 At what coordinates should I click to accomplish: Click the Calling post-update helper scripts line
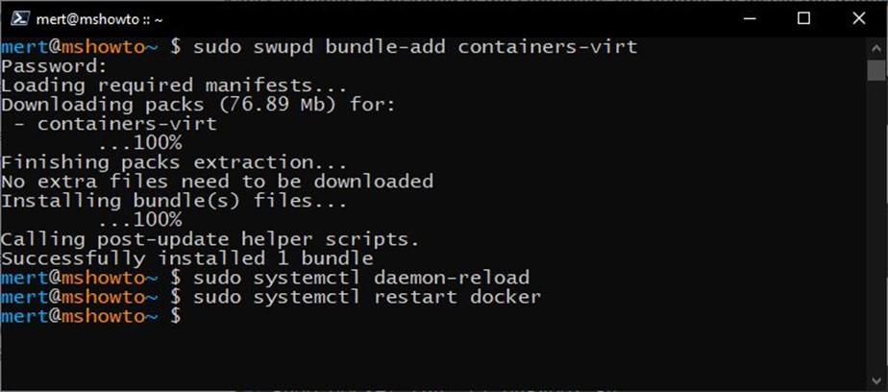(210, 239)
